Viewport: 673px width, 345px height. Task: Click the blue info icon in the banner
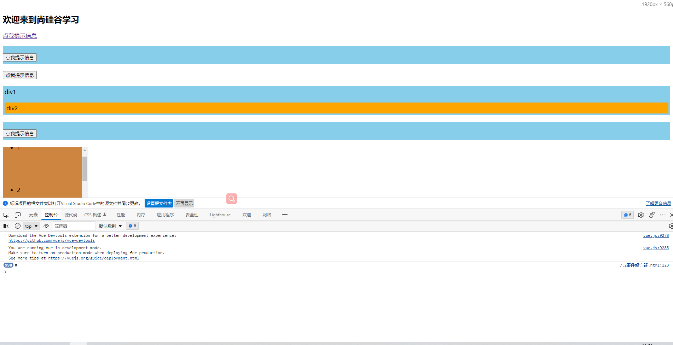coord(5,203)
